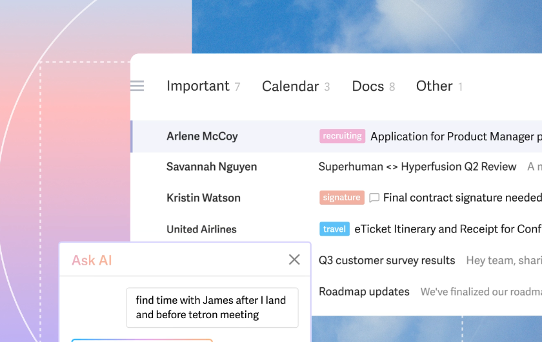This screenshot has width=542, height=342.
Task: Close the Ask AI panel
Action: (294, 260)
